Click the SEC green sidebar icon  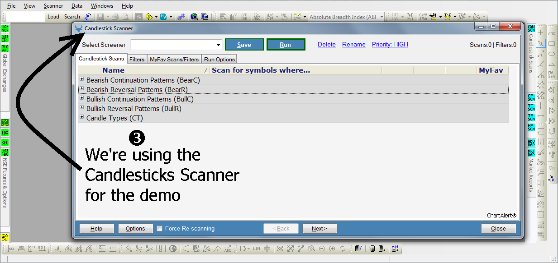pos(5,143)
